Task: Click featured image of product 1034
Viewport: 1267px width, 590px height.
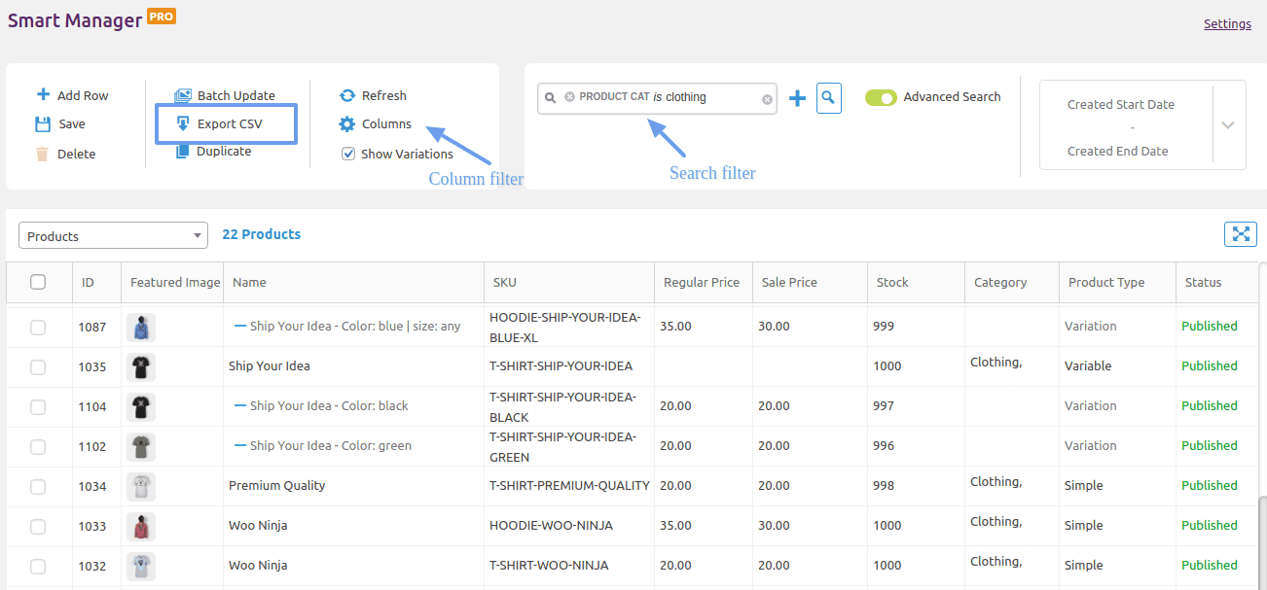Action: 141,487
